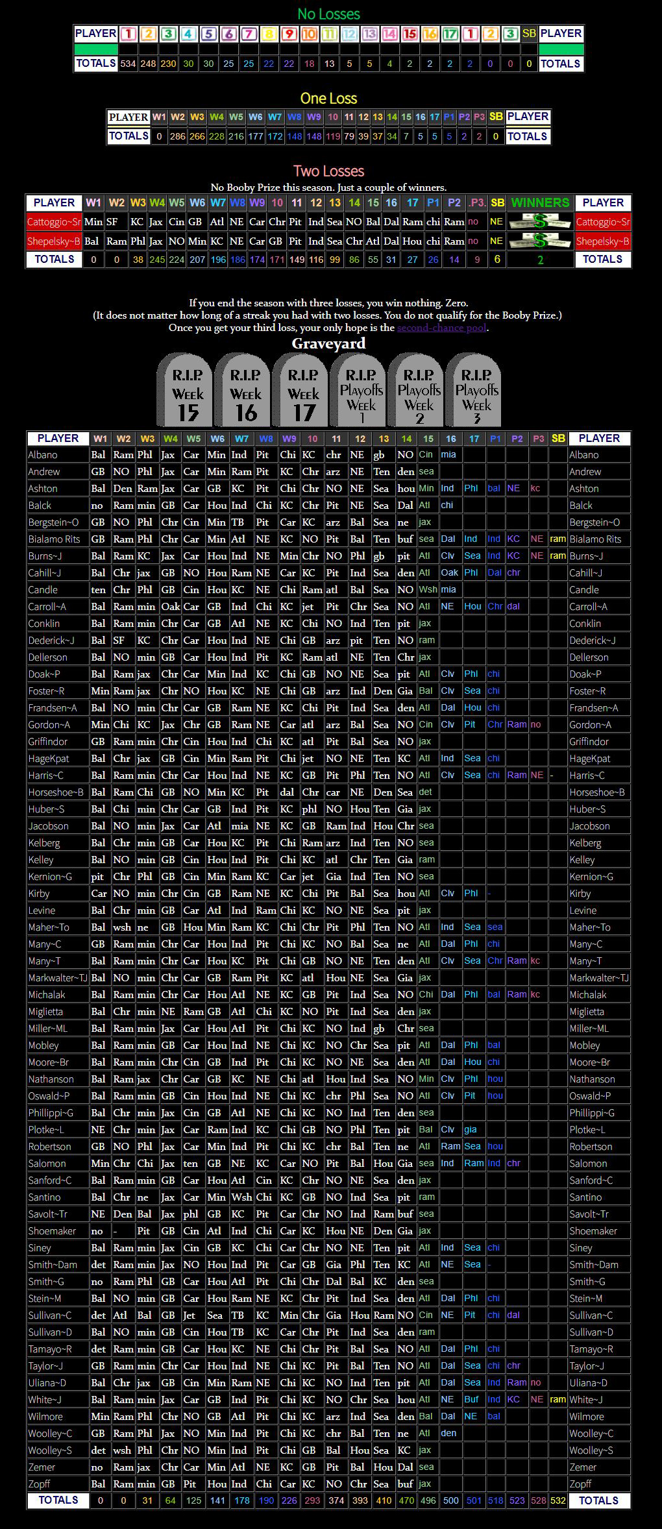Click the green week 17 number icon
662x1529 pixels.
tap(450, 34)
